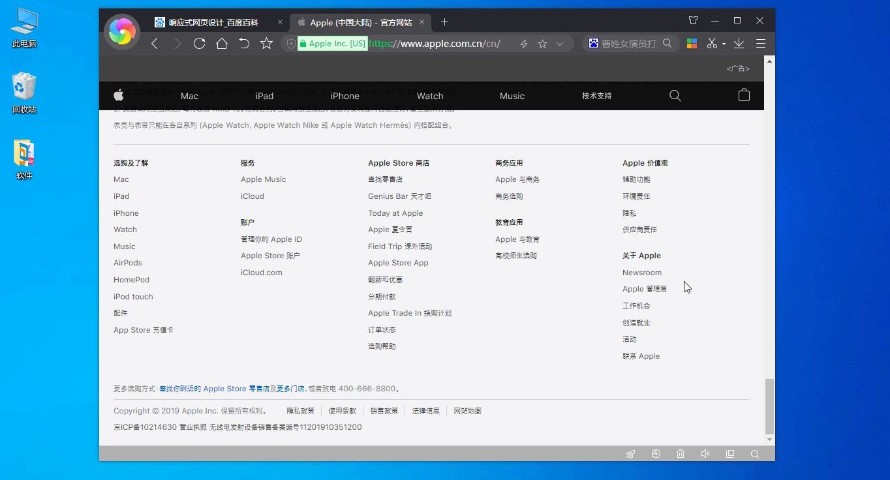The image size is (890, 480).
Task: Click the Apple logo in the navigation bar
Action: 119,96
